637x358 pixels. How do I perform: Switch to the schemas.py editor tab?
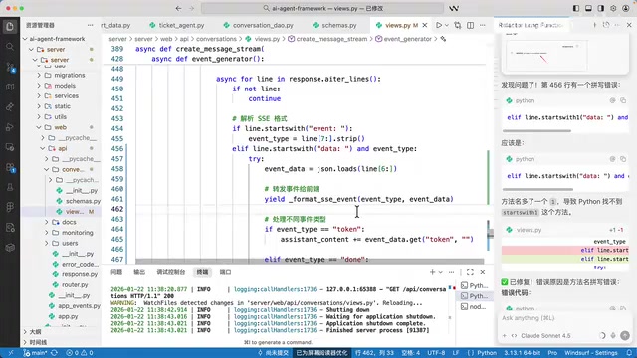(x=334, y=25)
